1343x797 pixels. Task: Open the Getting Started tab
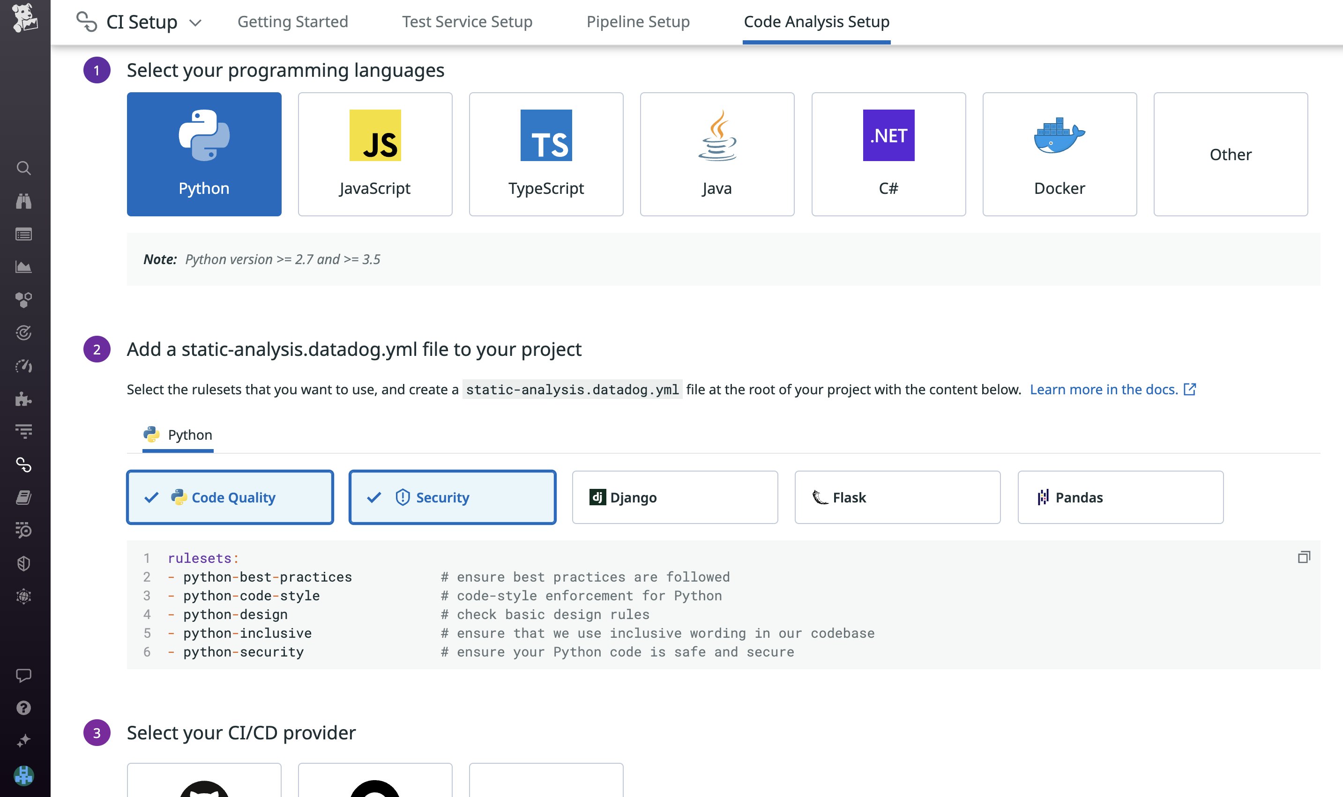tap(293, 22)
